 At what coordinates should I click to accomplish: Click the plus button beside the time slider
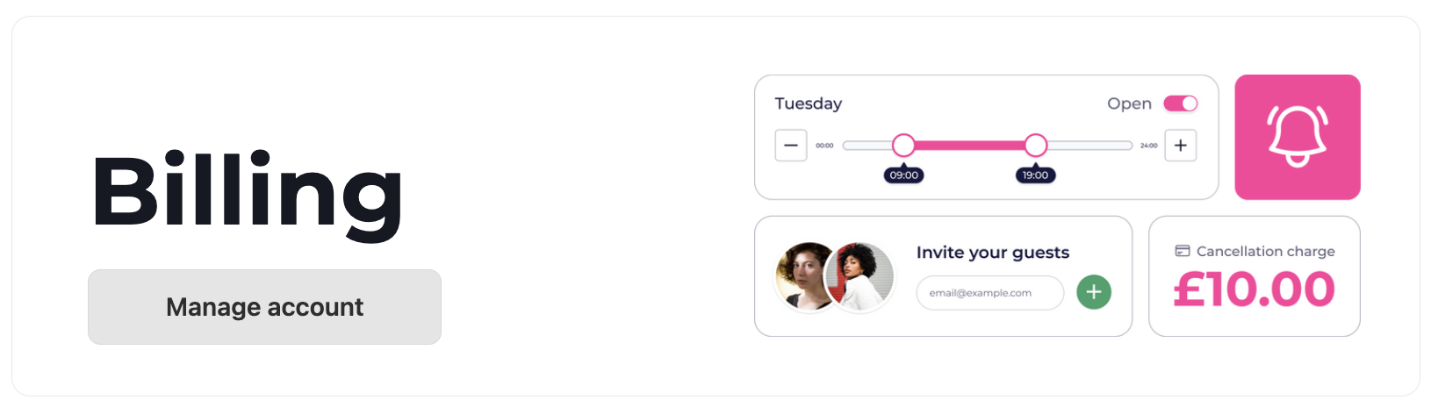[x=1181, y=146]
